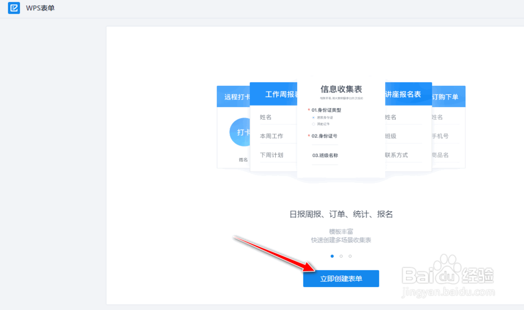This screenshot has height=310, width=524.
Task: Click the 日报周报、订单、统计、报名 heading
Action: coord(341,214)
